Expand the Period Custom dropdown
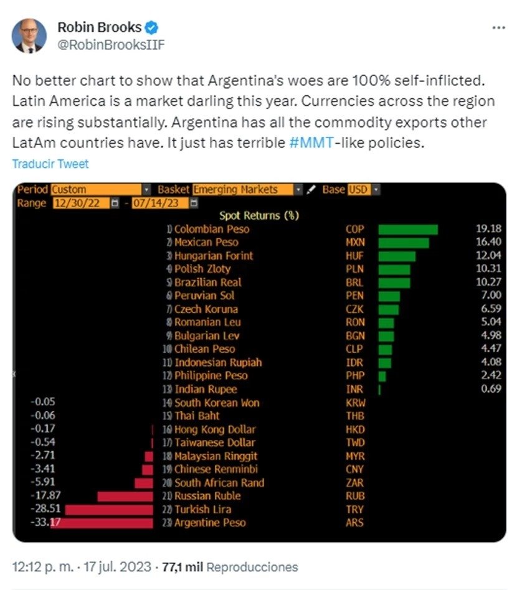 coord(146,190)
